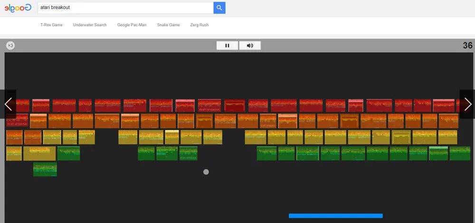Image resolution: width=475 pixels, height=223 pixels.
Task: Click the wide yellow brick in green row
Action: 40,153
